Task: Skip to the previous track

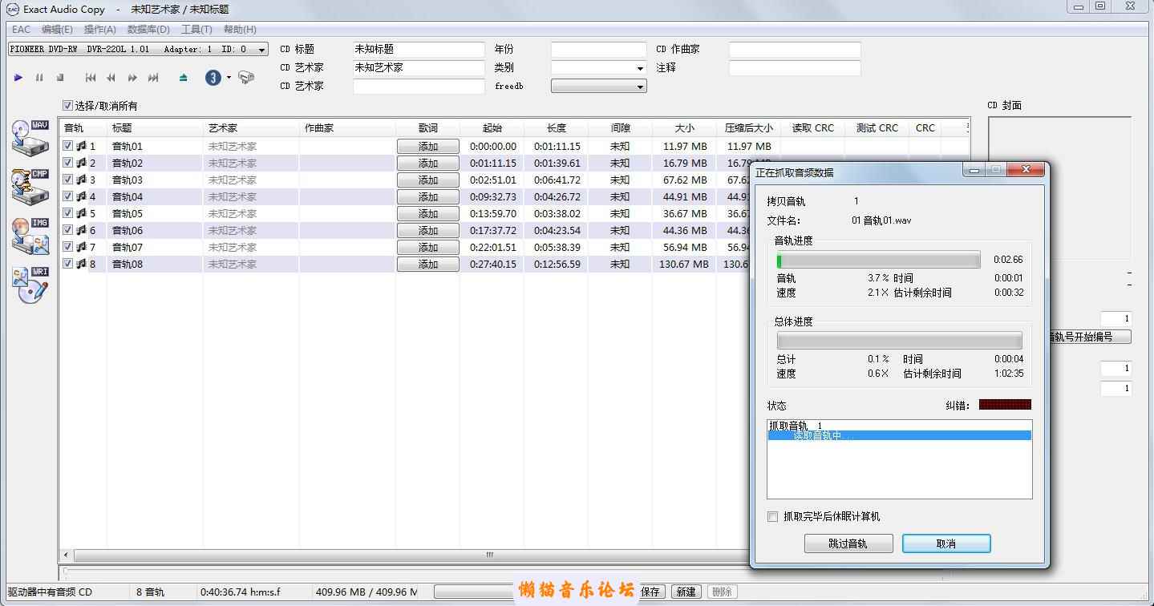Action: coord(91,78)
